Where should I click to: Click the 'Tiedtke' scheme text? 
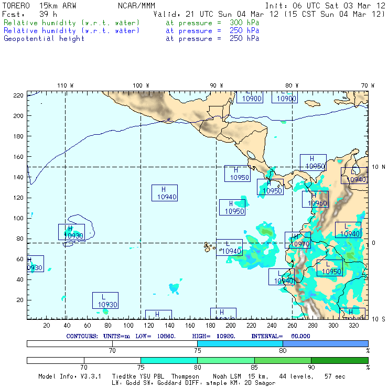(x=124, y=376)
